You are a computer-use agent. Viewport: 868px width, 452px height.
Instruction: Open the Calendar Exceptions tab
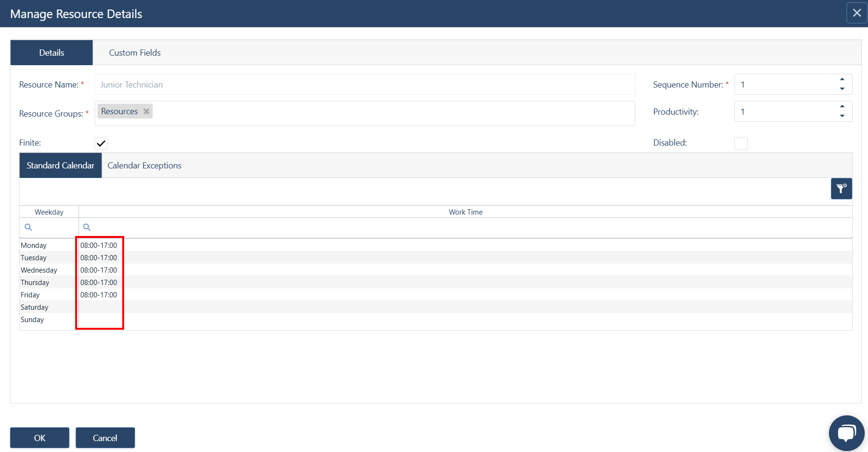pos(145,166)
